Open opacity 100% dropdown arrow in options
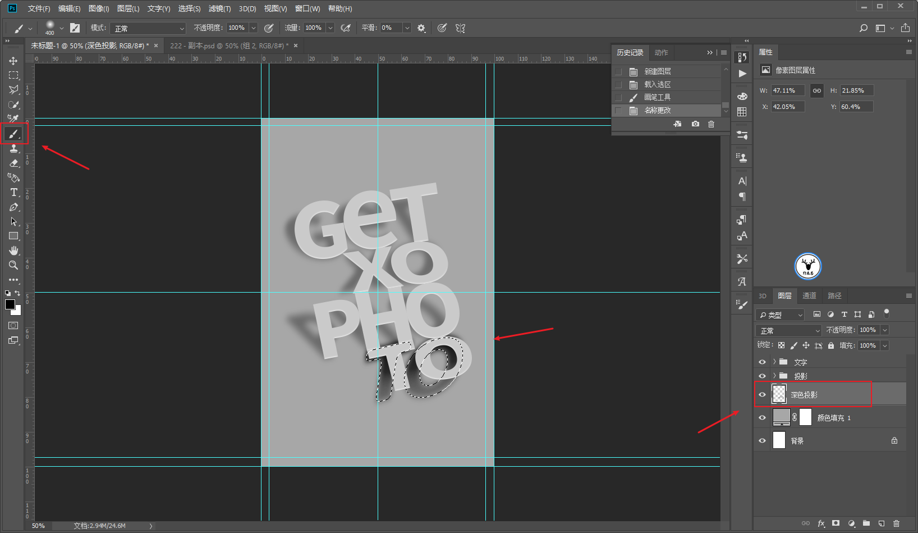Image resolution: width=918 pixels, height=533 pixels. pyautogui.click(x=254, y=28)
